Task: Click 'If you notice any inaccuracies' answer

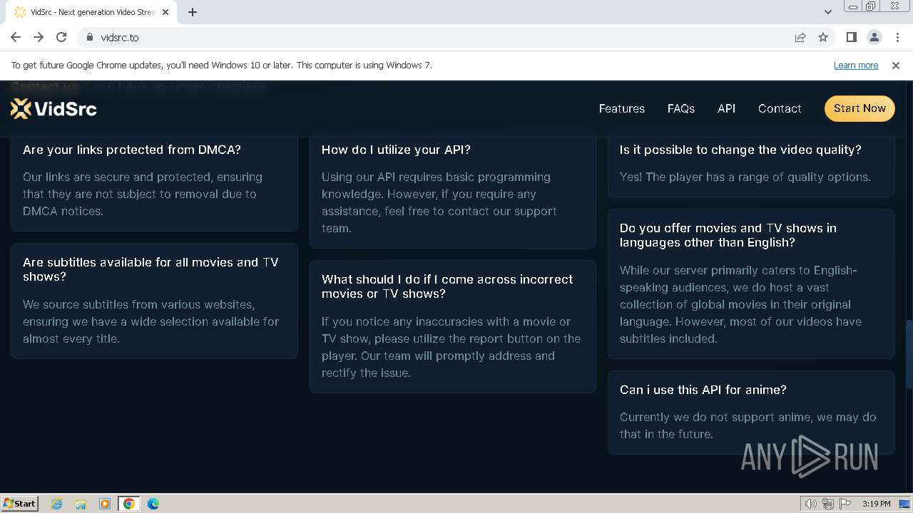Action: coord(451,347)
